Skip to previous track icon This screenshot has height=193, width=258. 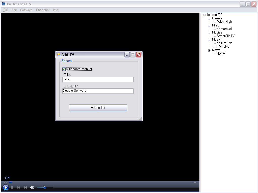19,187
